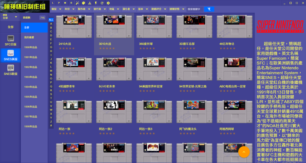This screenshot has width=306, height=163.
Task: Click the ABC电视台周一足球 title text
Action: click(x=233, y=86)
